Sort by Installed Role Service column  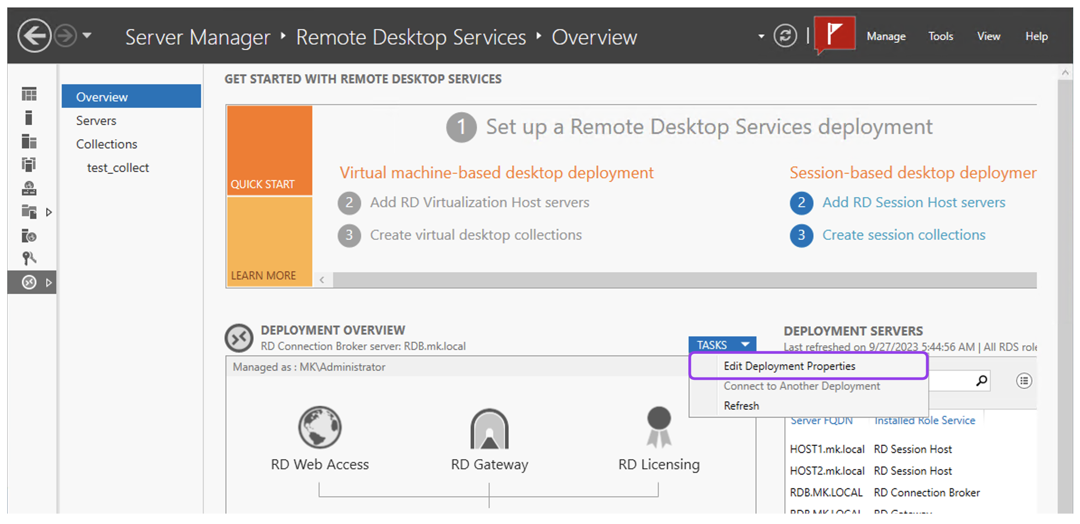point(924,420)
